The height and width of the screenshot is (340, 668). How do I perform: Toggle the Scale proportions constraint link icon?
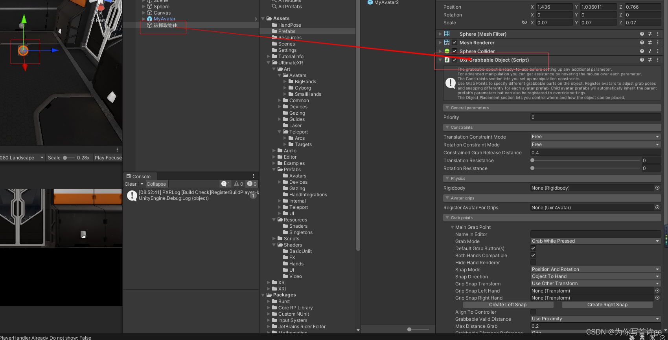pos(524,23)
